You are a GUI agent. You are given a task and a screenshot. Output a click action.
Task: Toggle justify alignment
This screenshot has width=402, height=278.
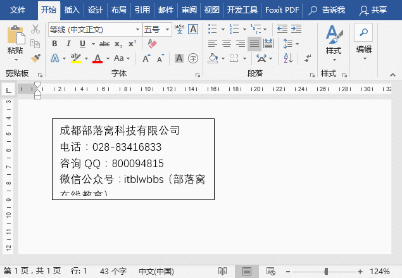coord(254,44)
